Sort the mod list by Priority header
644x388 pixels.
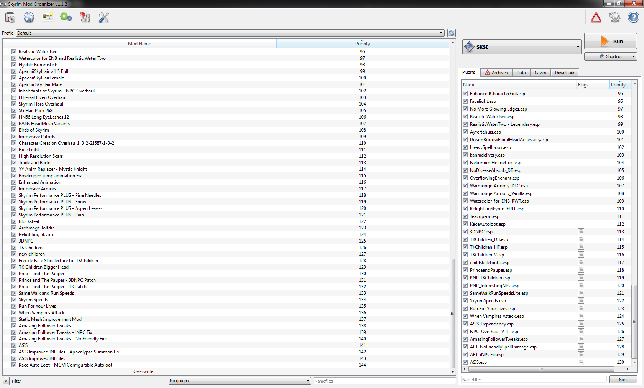tap(363, 44)
